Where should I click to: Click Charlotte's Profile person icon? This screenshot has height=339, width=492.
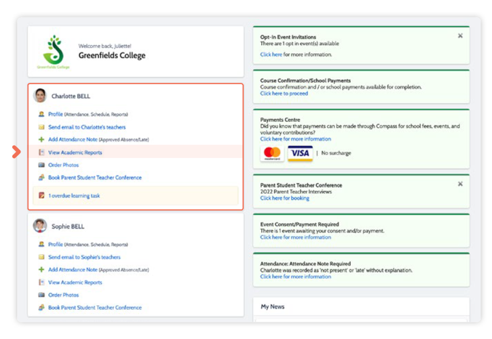coord(41,114)
